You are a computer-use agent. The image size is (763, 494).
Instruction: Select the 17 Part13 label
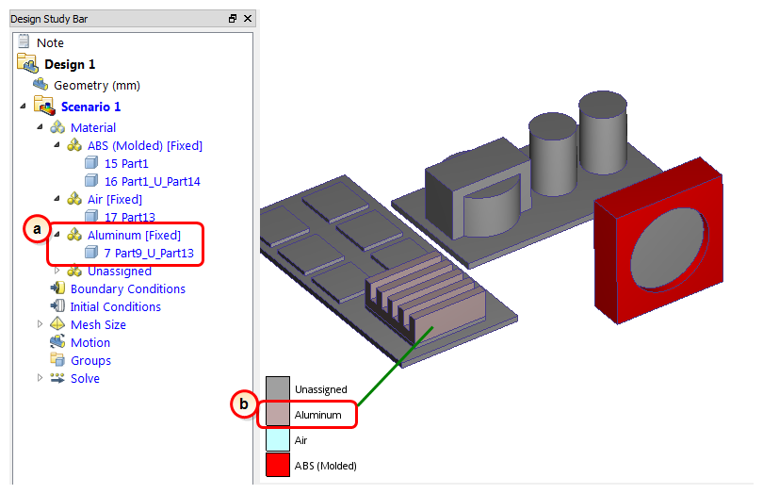[129, 217]
